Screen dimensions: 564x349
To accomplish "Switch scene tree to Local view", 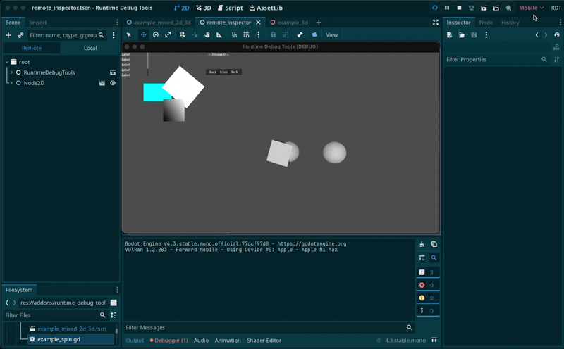I will 90,49.
